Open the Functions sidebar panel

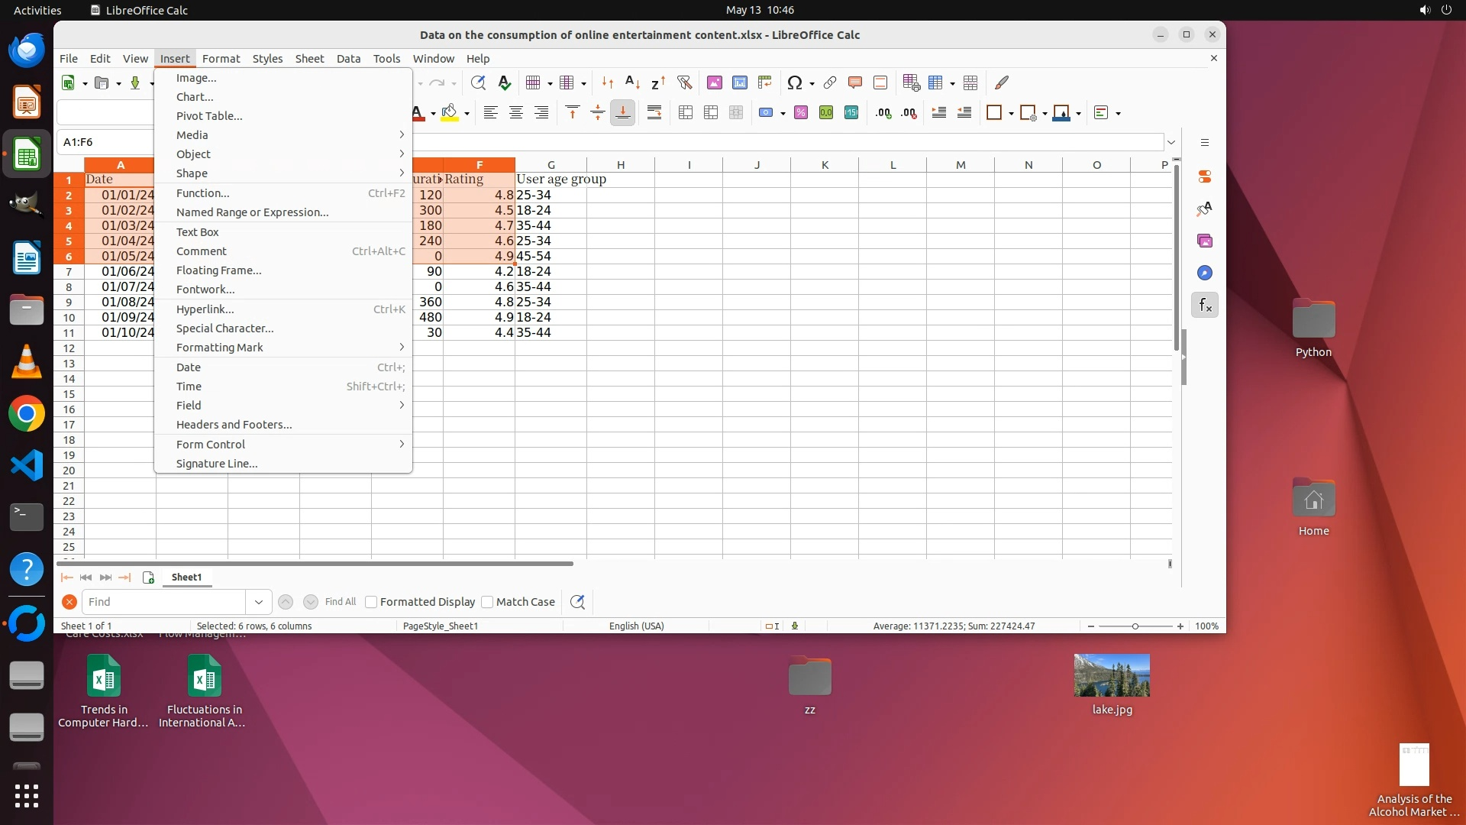1205,306
